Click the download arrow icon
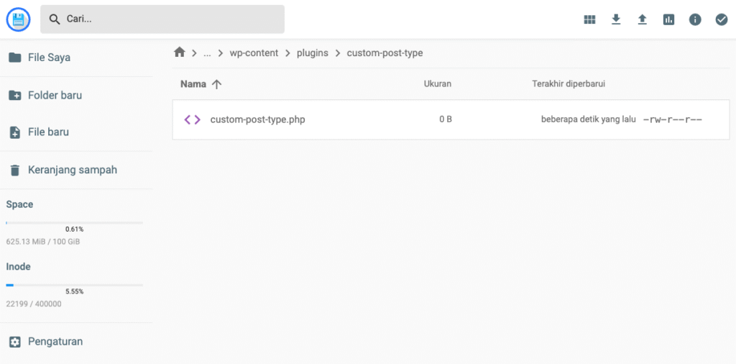This screenshot has width=736, height=364. click(616, 19)
